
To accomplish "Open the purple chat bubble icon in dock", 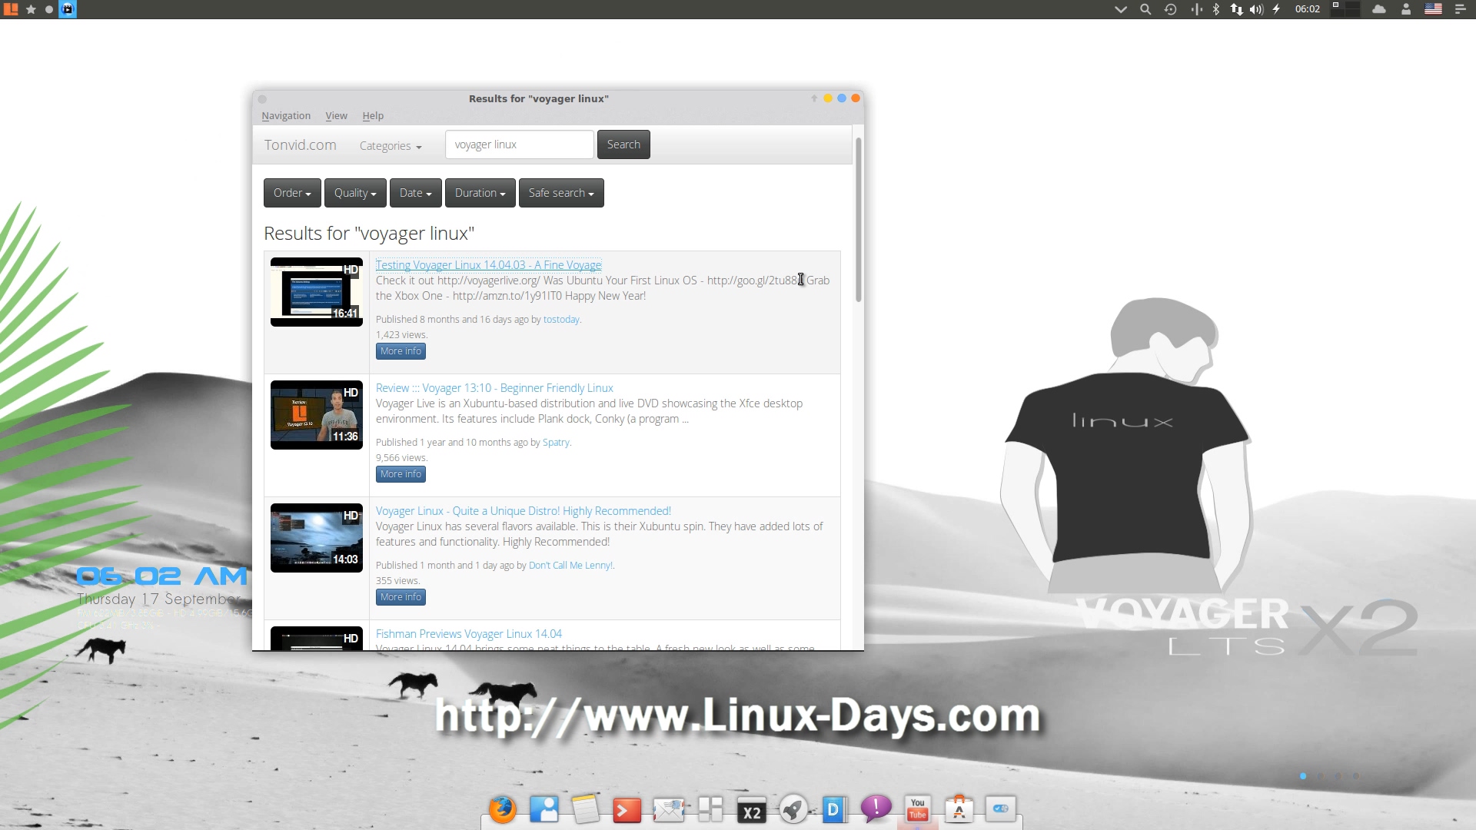I will pyautogui.click(x=876, y=808).
